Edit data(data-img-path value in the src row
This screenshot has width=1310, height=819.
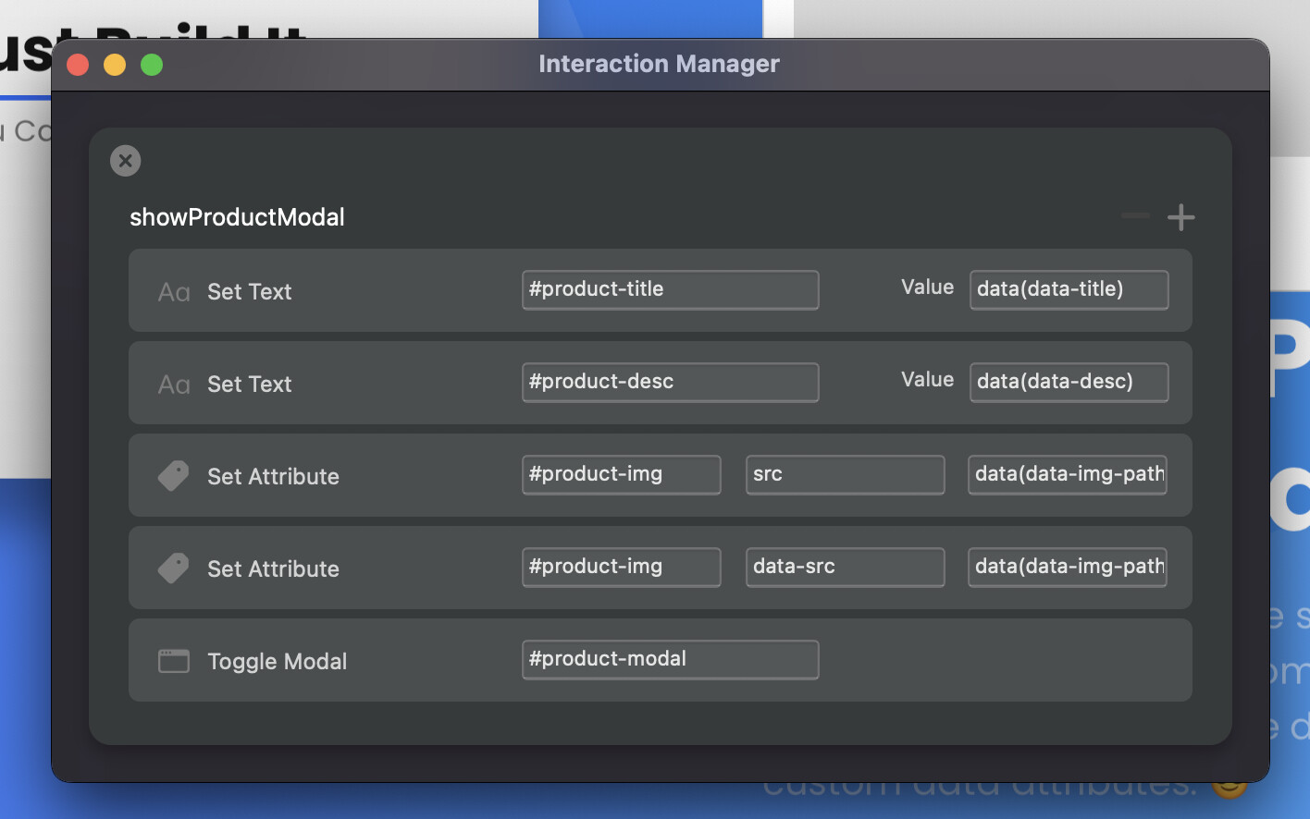1068,474
